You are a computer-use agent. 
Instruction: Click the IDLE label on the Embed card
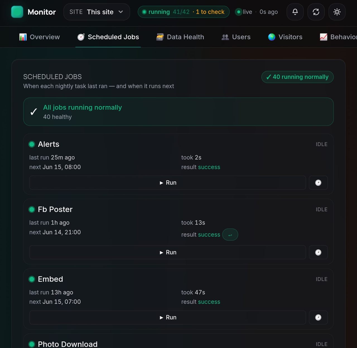tap(322, 279)
